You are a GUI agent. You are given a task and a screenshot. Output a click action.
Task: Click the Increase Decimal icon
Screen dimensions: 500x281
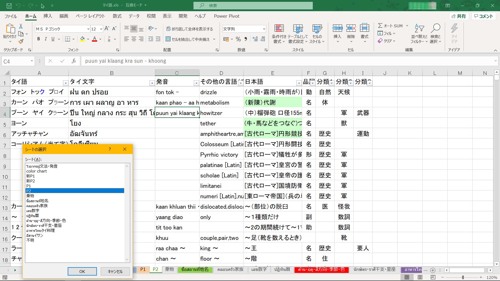coord(255,39)
